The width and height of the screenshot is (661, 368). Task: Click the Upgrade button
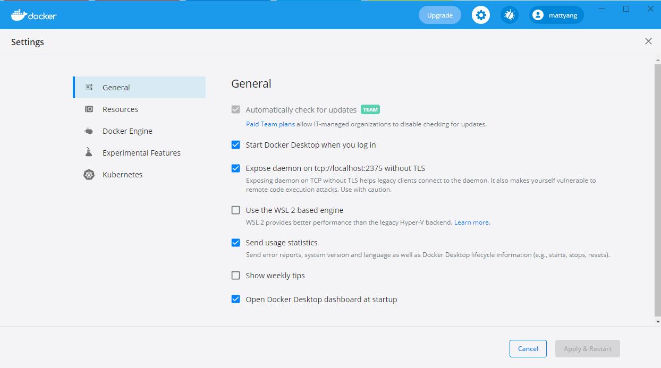440,15
